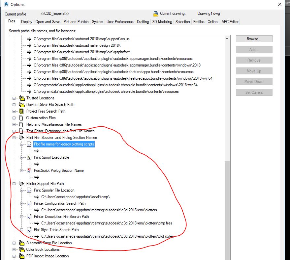Click the Remove button
290x260 pixels.
pos(254,60)
